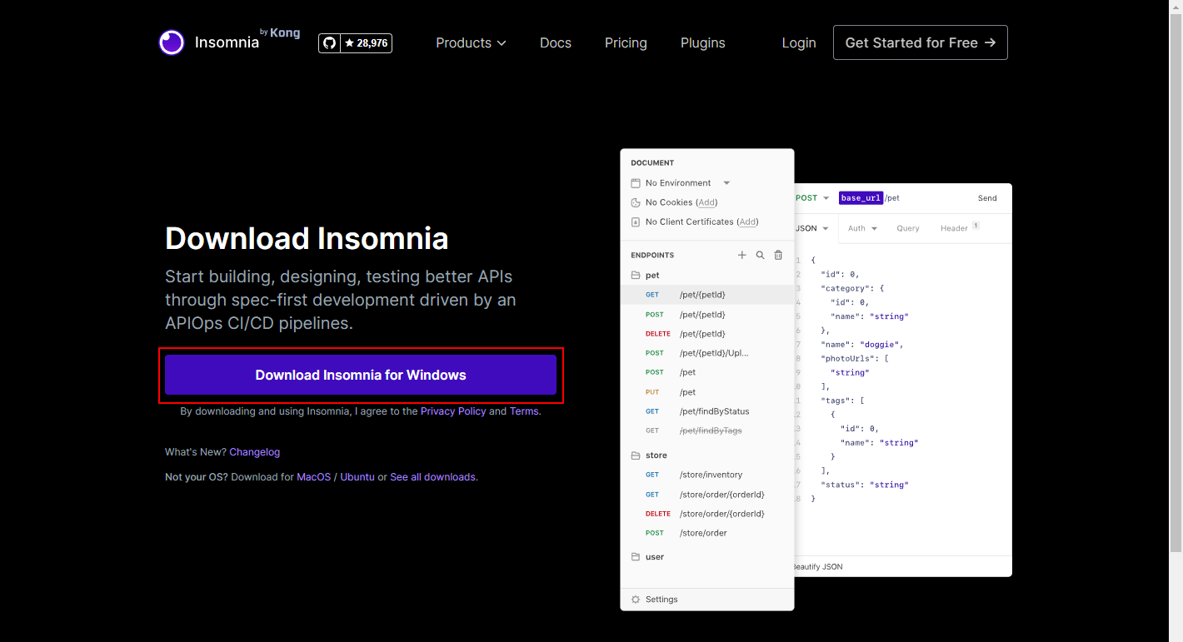Click the Insomnia logo icon
This screenshot has height=642, width=1183.
point(172,42)
